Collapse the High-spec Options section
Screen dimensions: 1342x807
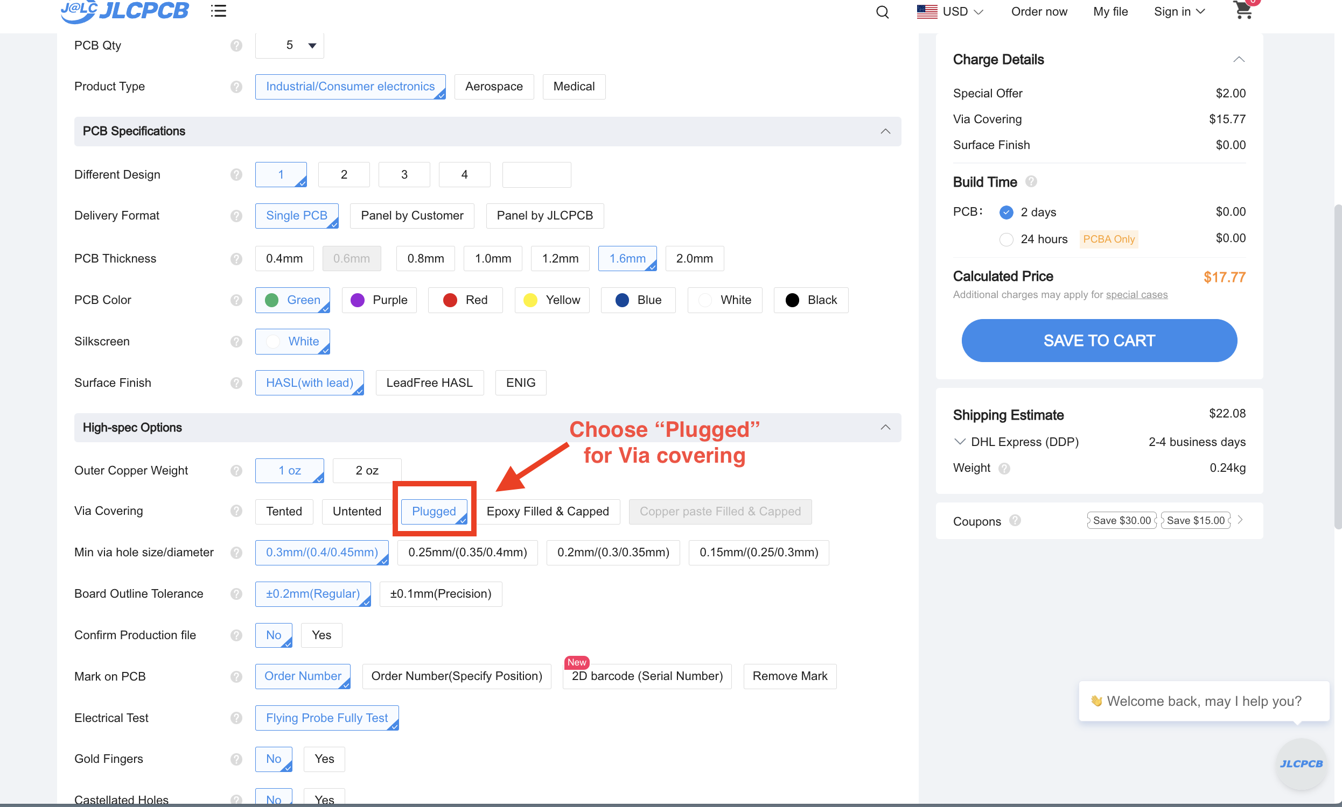(885, 427)
